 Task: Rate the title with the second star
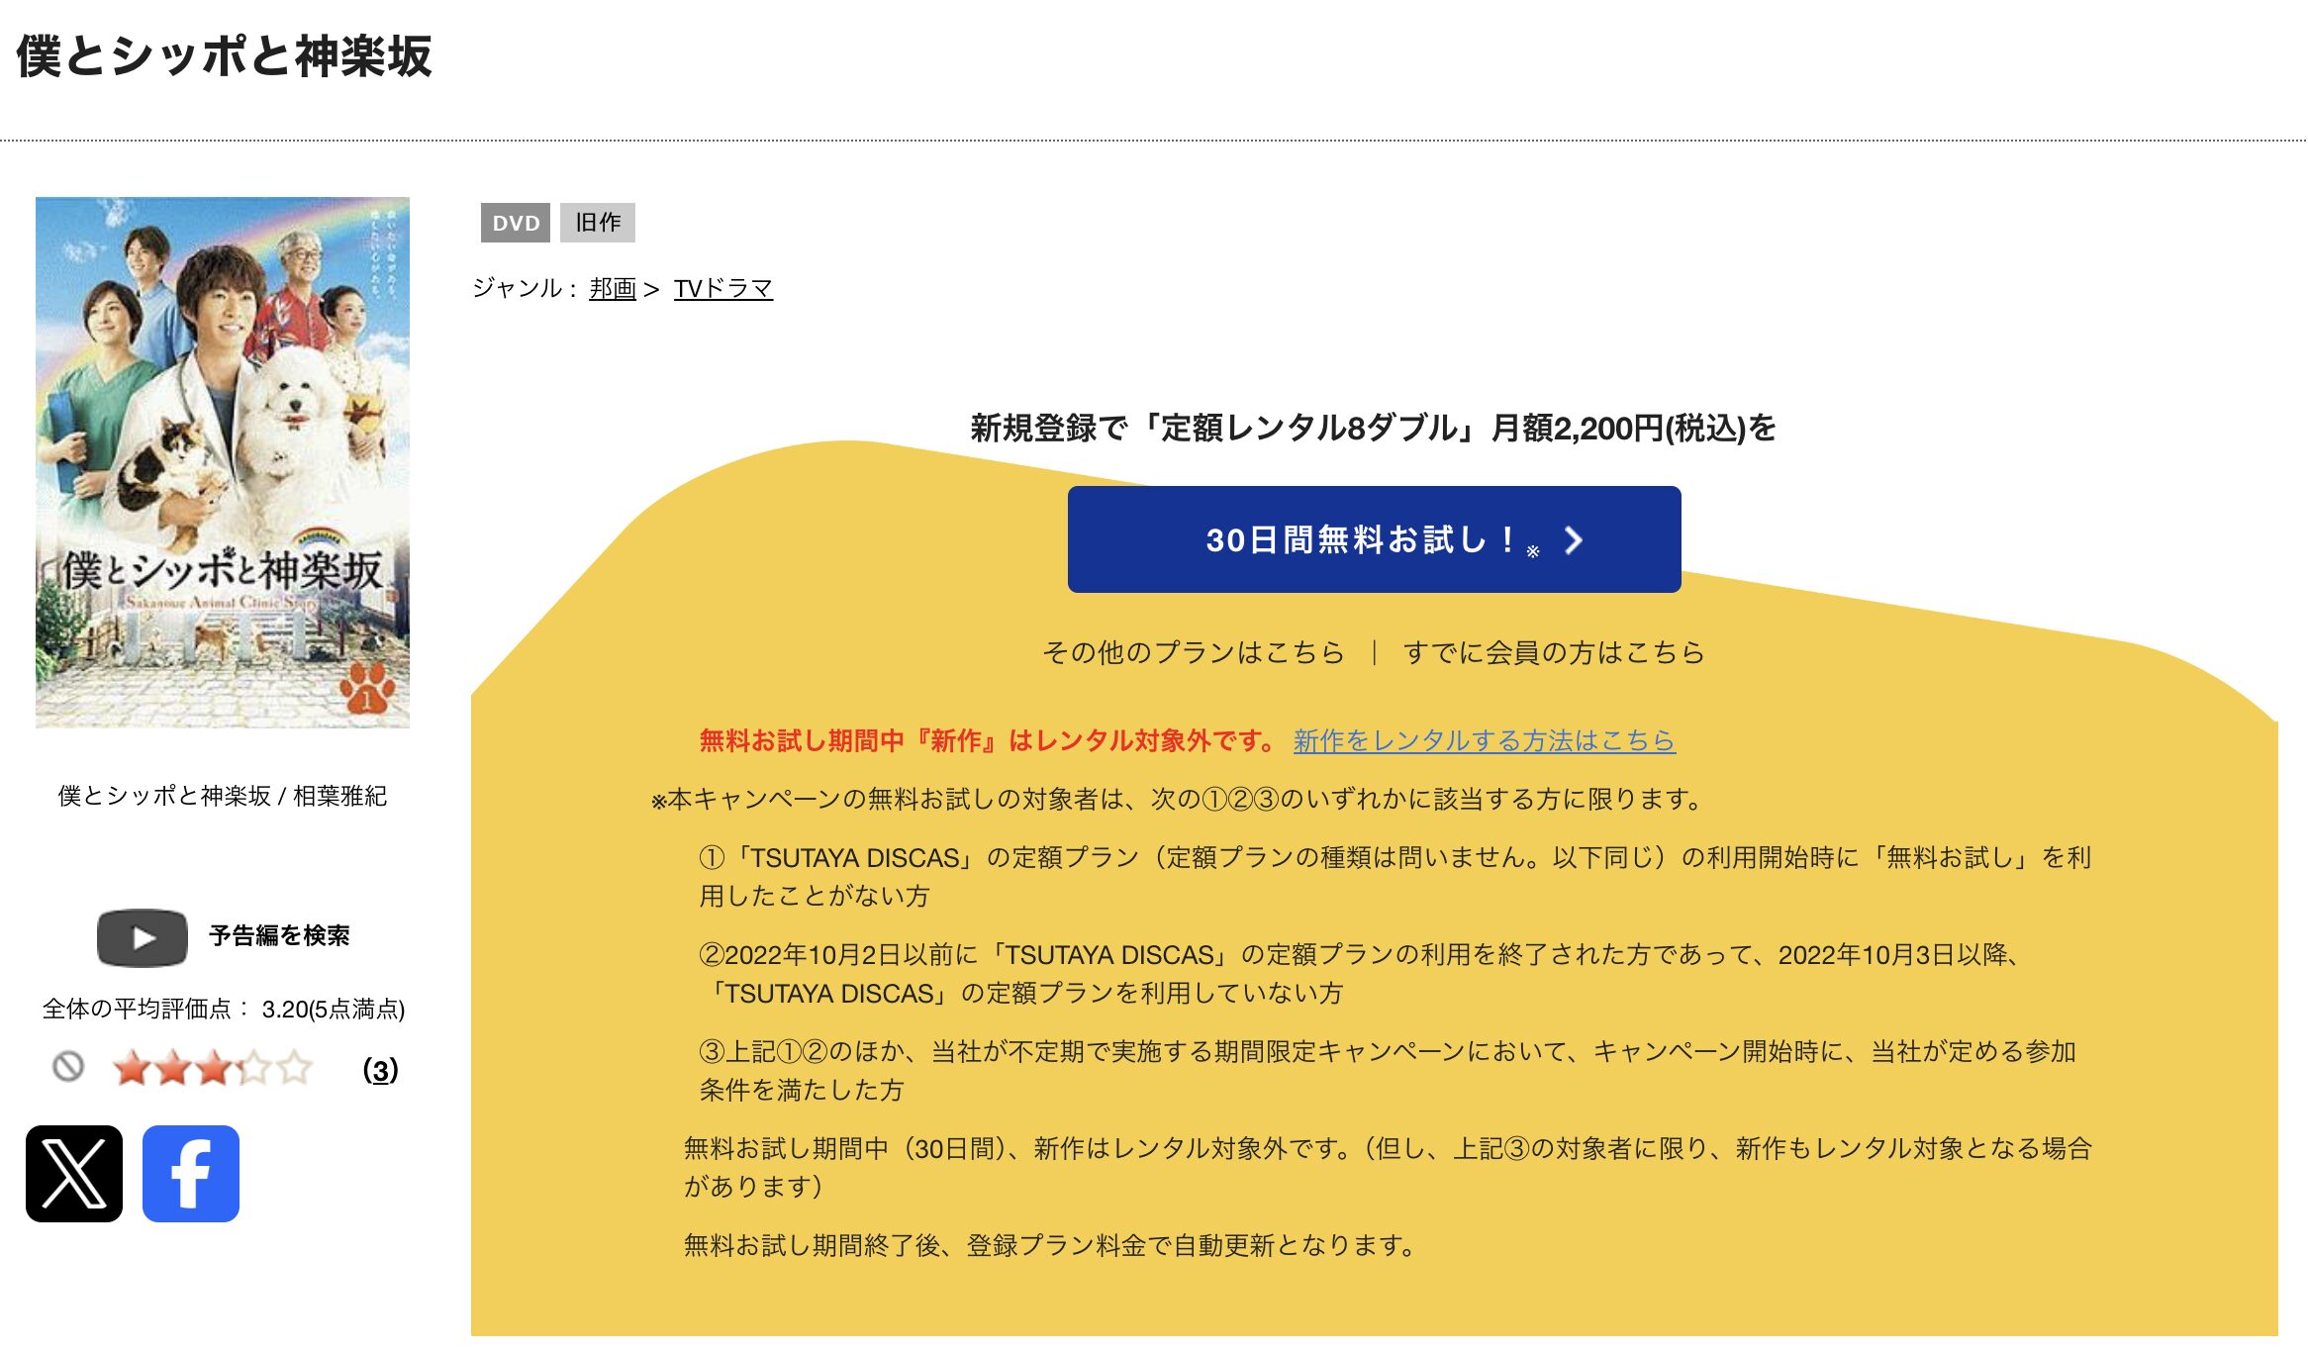(x=172, y=1069)
